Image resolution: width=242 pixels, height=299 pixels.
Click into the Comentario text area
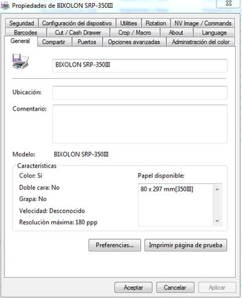140,124
